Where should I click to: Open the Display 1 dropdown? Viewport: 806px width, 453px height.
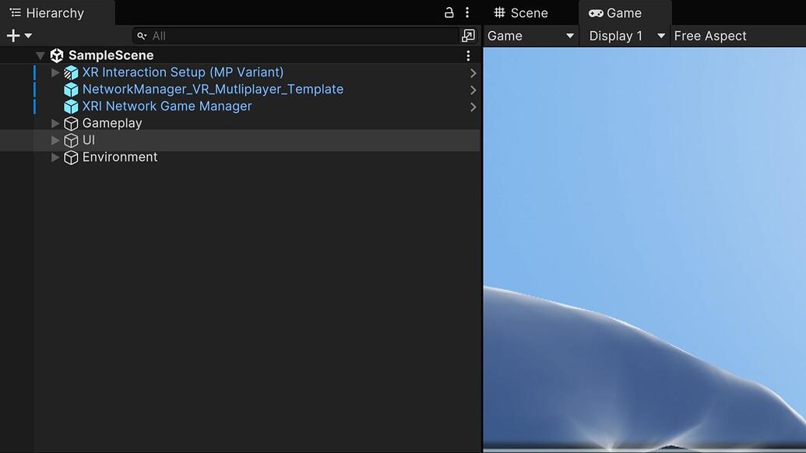point(625,36)
